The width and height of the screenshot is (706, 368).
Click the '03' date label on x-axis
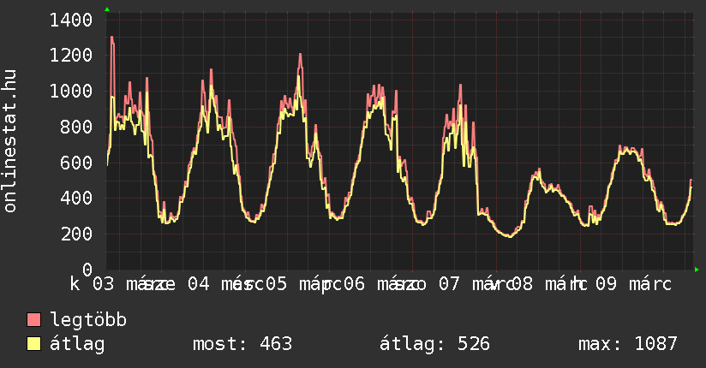[x=104, y=283]
